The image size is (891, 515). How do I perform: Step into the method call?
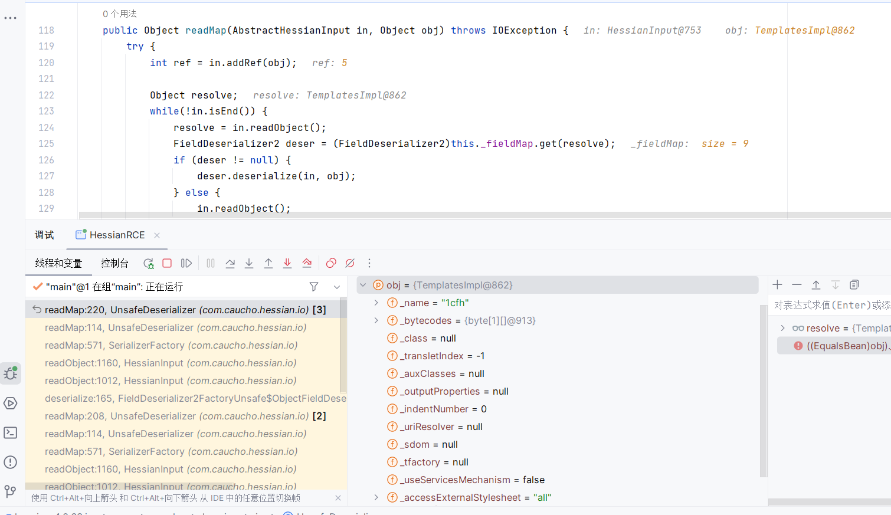point(249,263)
